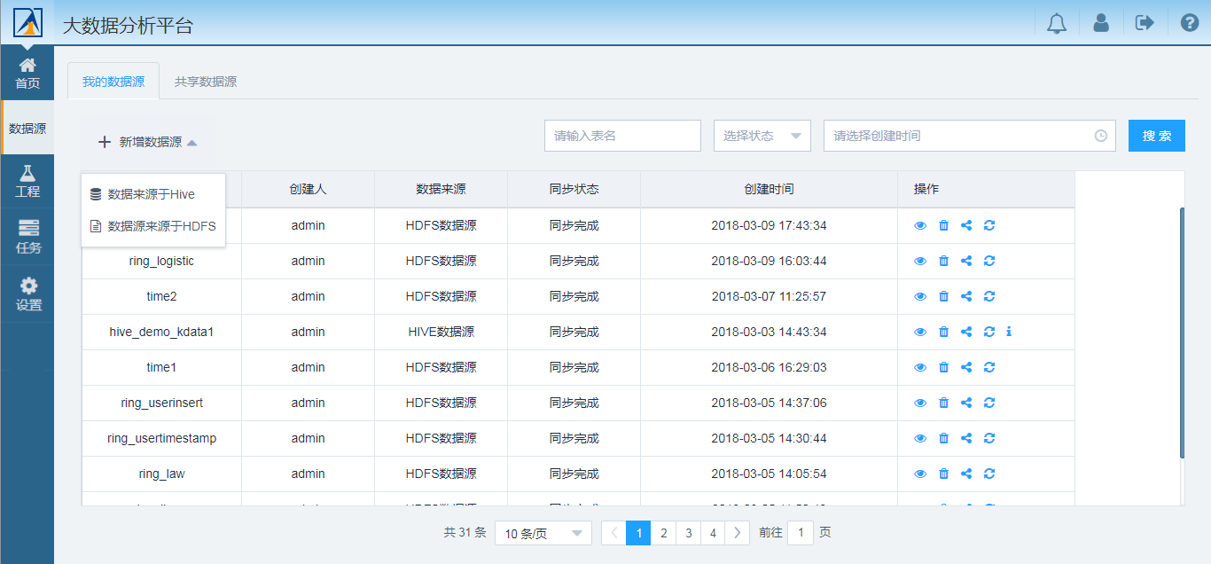Open the help question mark icon
This screenshot has width=1211, height=564.
(1190, 23)
